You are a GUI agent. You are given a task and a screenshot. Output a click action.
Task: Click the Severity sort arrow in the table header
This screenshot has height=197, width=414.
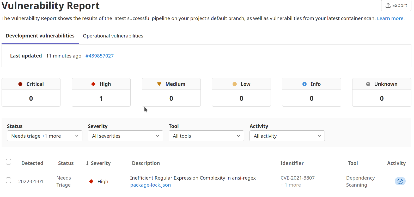pyautogui.click(x=87, y=163)
